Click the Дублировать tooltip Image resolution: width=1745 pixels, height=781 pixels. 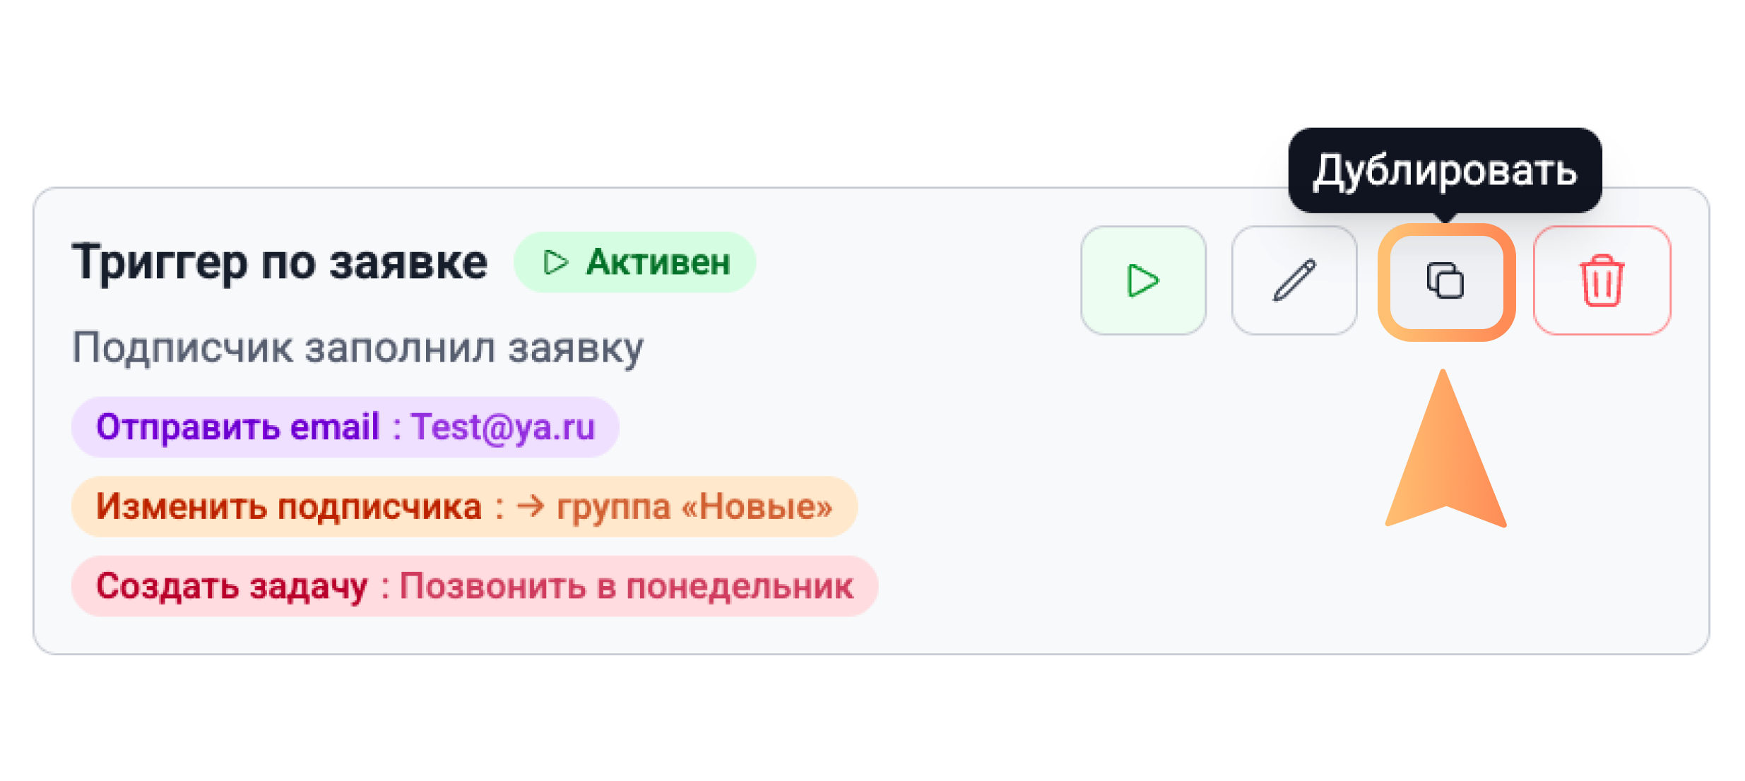coord(1445,170)
